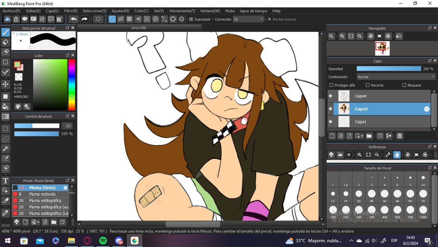The width and height of the screenshot is (438, 247).
Task: Click the Undo arrow in toolbar
Action: [74, 19]
